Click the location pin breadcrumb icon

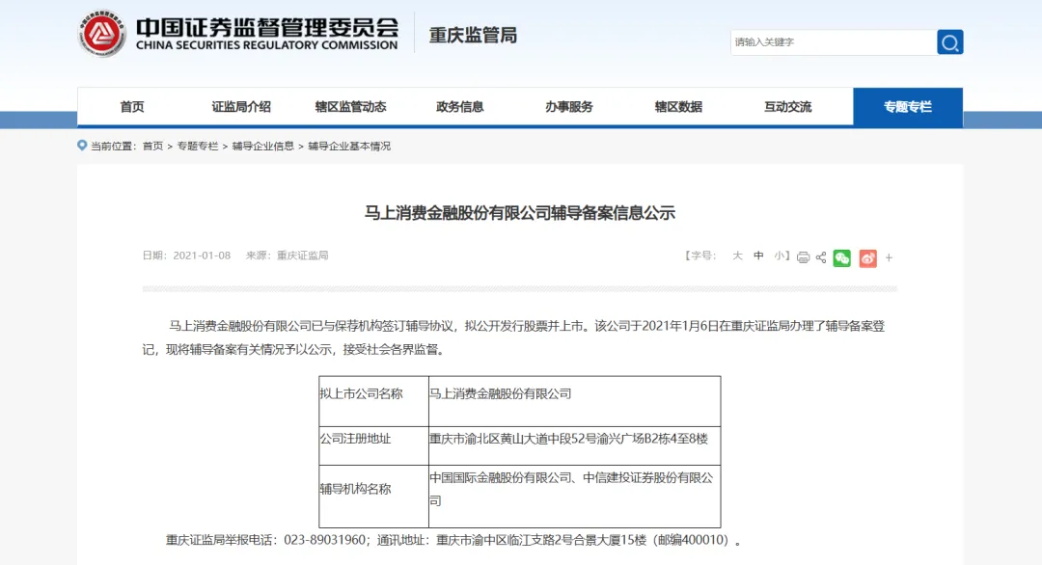tap(82, 145)
